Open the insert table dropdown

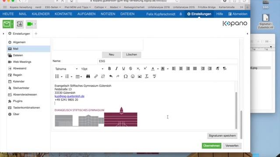tap(79, 77)
